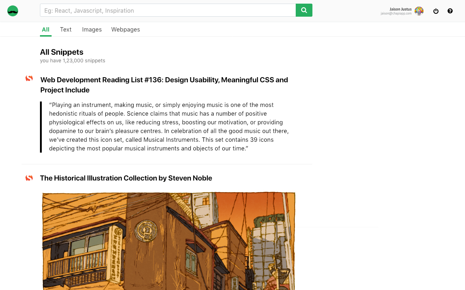Open the help question mark icon
The height and width of the screenshot is (290, 465).
(450, 11)
